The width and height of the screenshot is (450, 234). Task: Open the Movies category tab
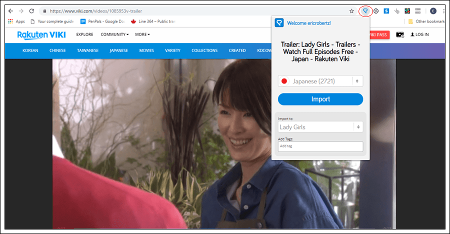pos(146,50)
